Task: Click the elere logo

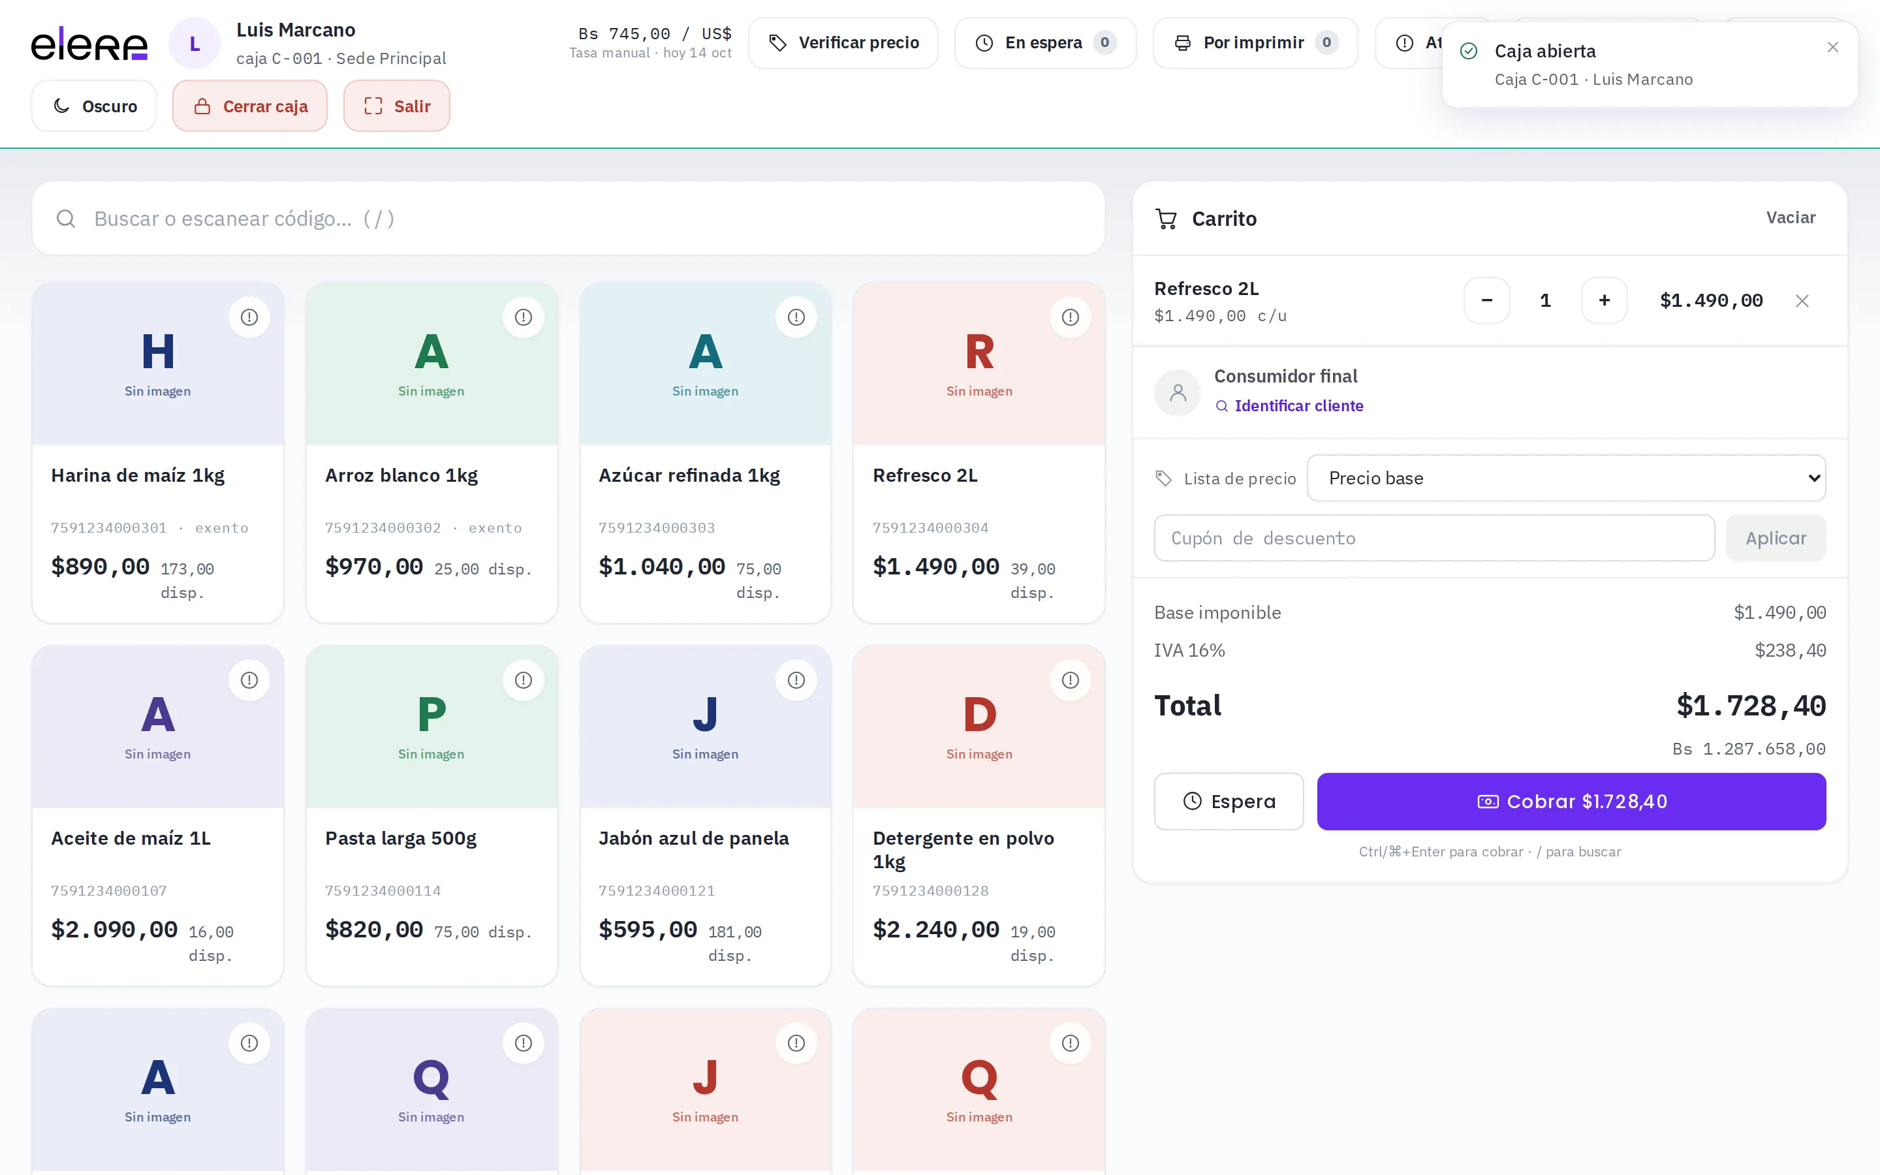Action: pos(89,44)
